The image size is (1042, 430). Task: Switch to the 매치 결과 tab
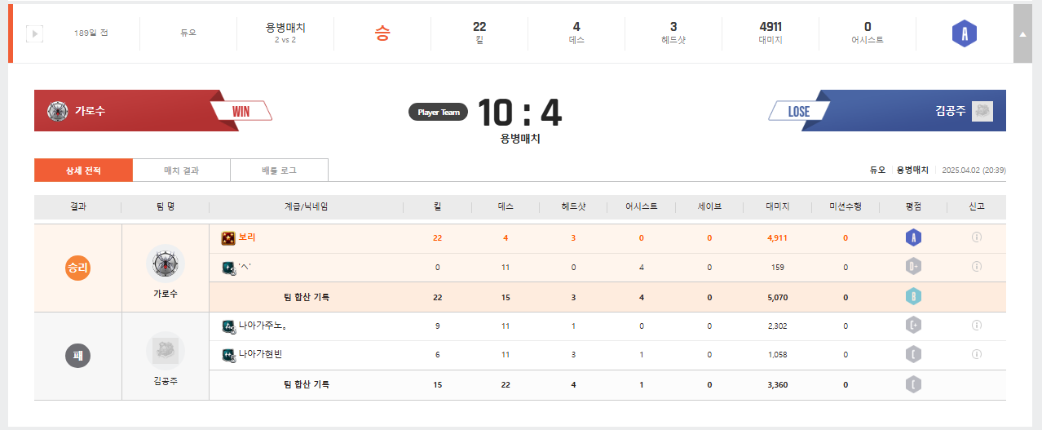pos(181,171)
